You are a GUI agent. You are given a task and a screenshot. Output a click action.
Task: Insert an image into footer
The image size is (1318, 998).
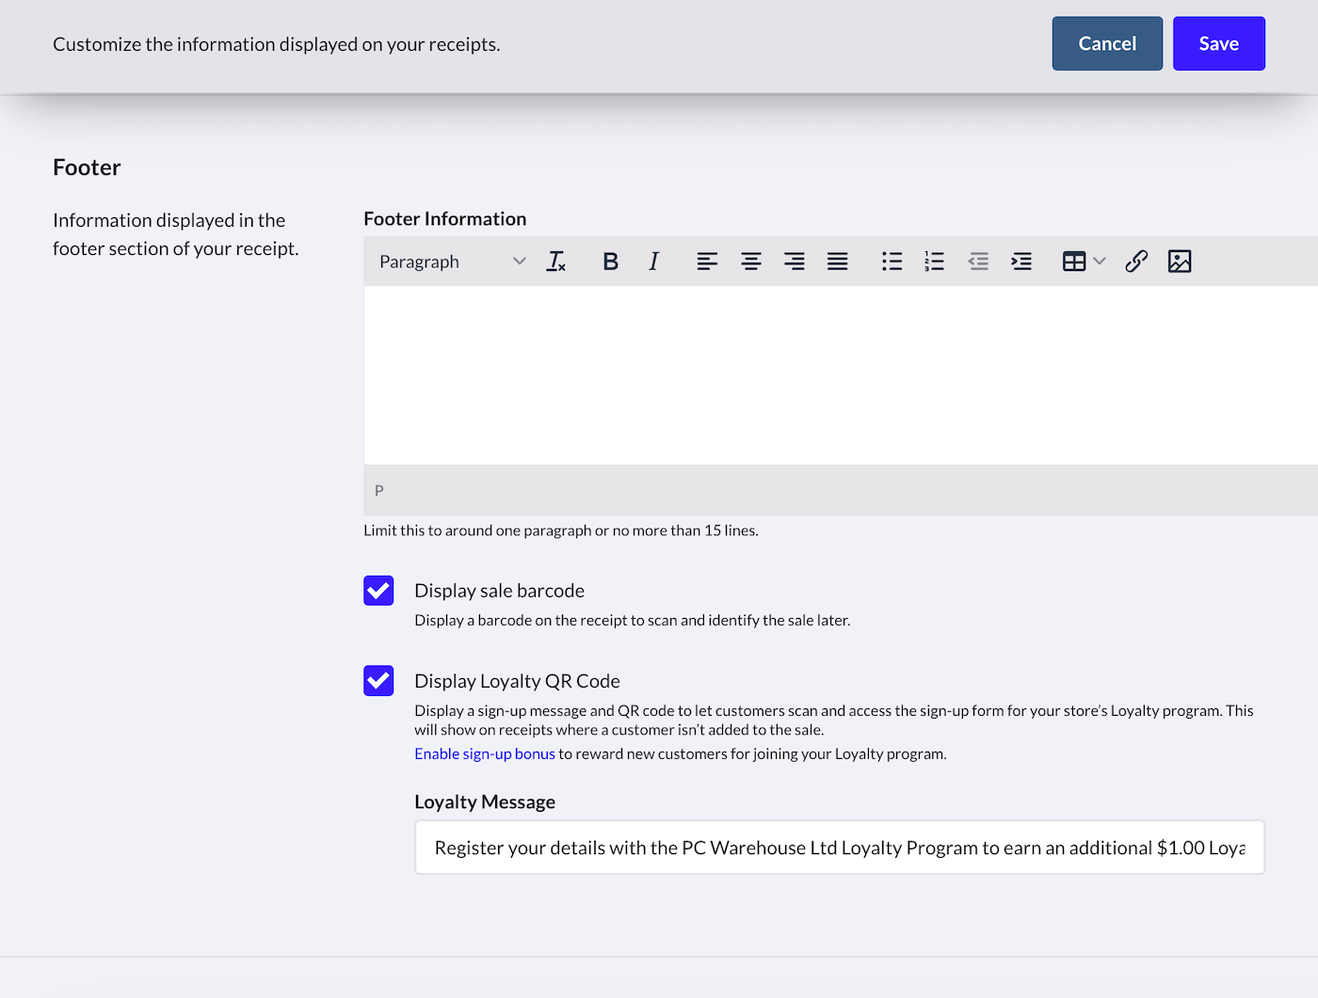tap(1180, 261)
